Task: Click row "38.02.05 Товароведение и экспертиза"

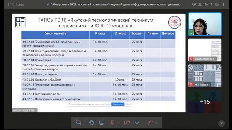Action: coord(98,67)
